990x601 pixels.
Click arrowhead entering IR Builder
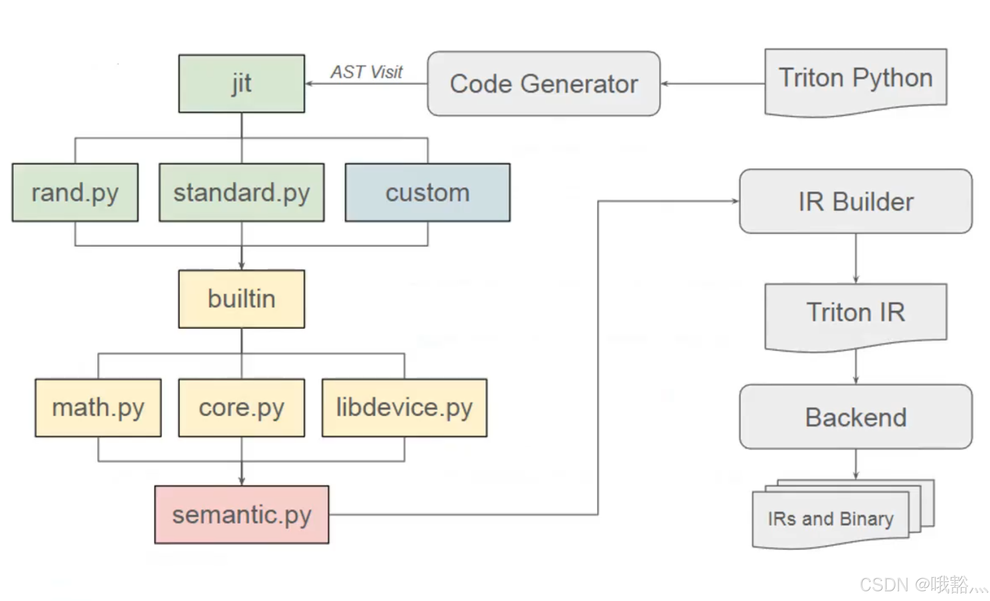[734, 201]
